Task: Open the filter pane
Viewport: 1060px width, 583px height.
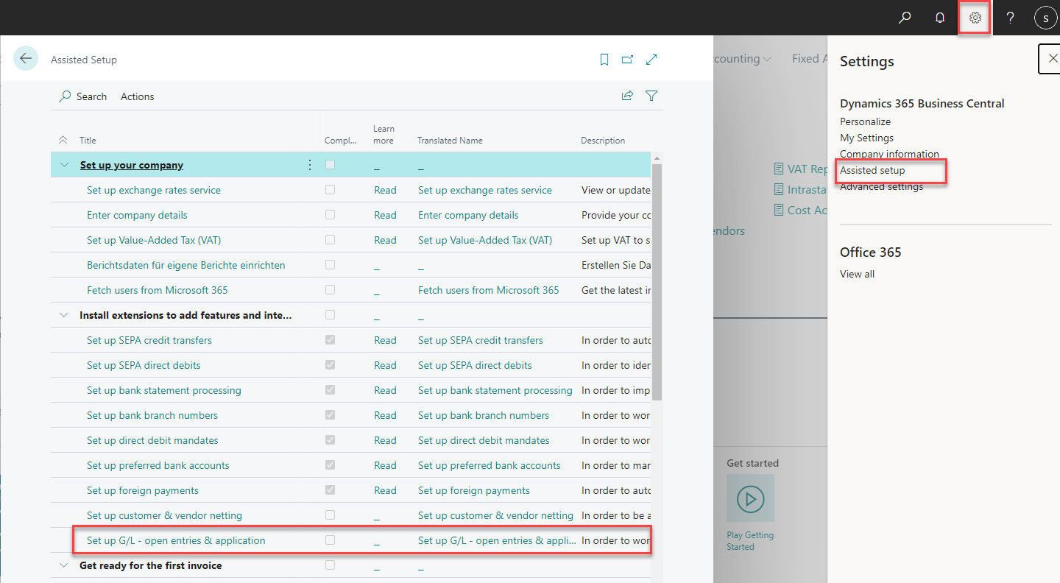Action: click(x=651, y=95)
